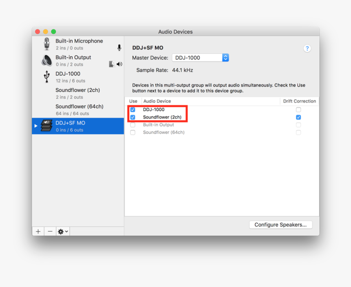Select DDJ-1000 in the device sidebar
The image size is (351, 287).
point(78,77)
